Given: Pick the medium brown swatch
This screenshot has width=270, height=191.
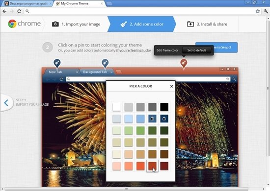Looking at the screenshot, I should [152, 154].
